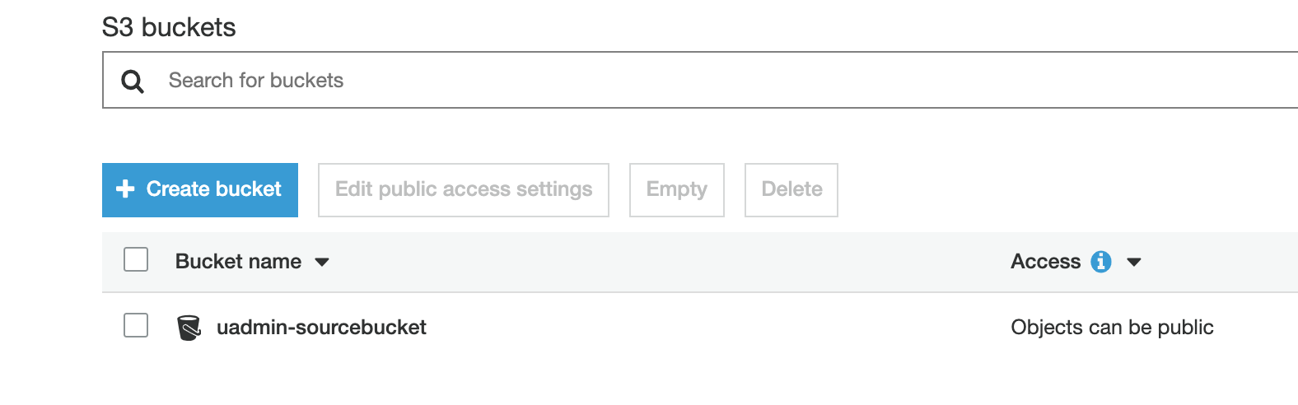The image size is (1298, 405).
Task: Click the Objects can be public status
Action: 1112,328
